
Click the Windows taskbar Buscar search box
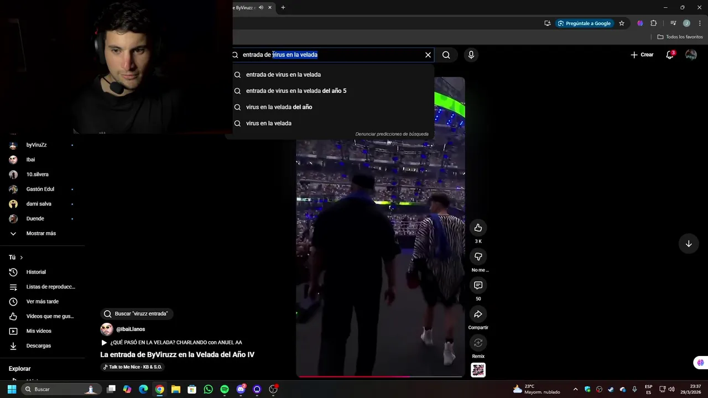point(60,389)
